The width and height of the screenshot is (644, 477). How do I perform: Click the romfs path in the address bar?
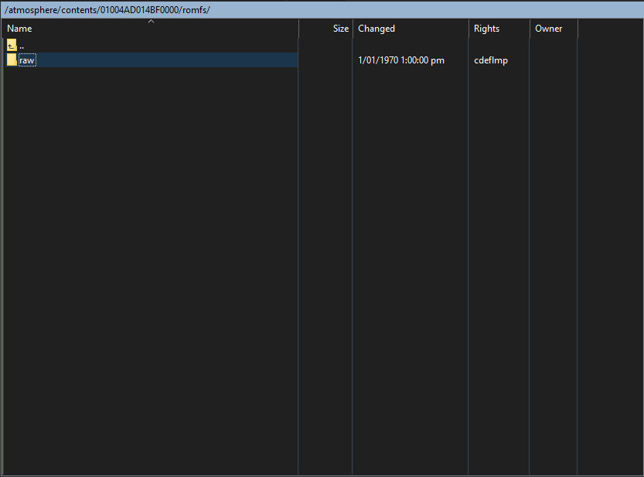196,9
